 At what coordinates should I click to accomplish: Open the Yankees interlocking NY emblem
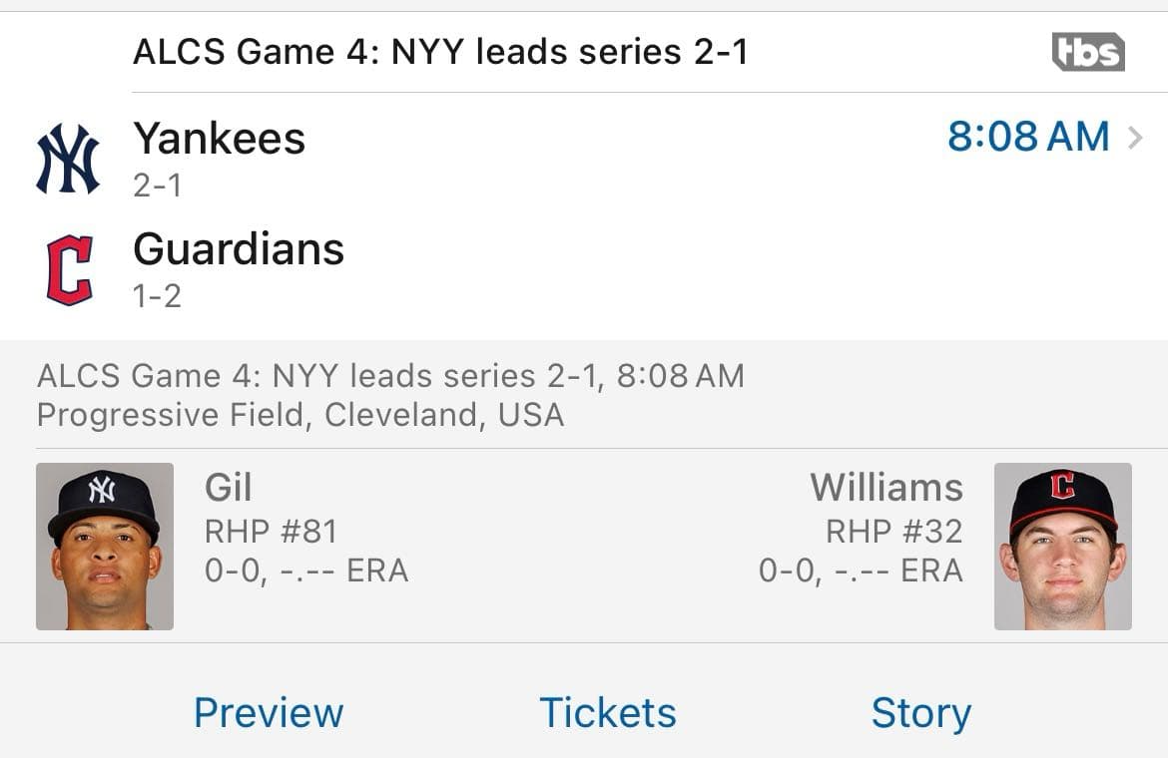coord(68,155)
